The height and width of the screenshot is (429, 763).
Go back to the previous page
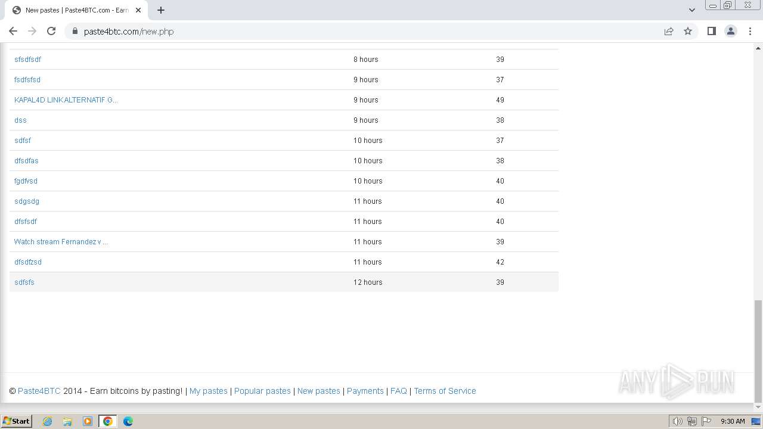coord(13,31)
